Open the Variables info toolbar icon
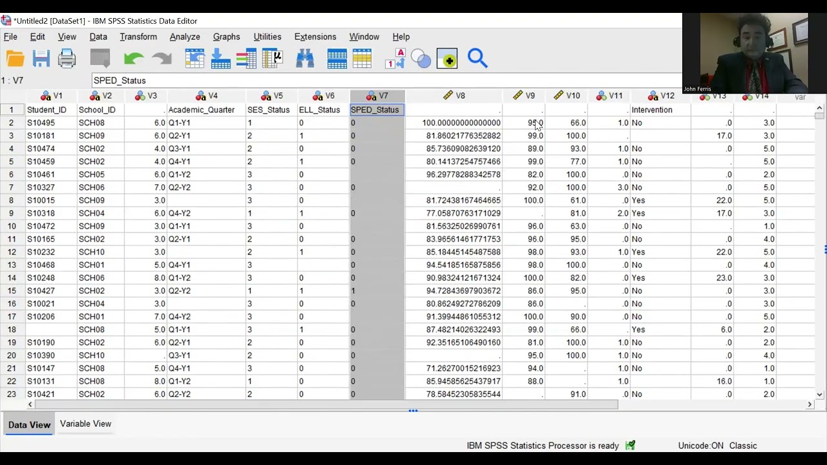Image resolution: width=827 pixels, height=465 pixels. click(x=246, y=59)
